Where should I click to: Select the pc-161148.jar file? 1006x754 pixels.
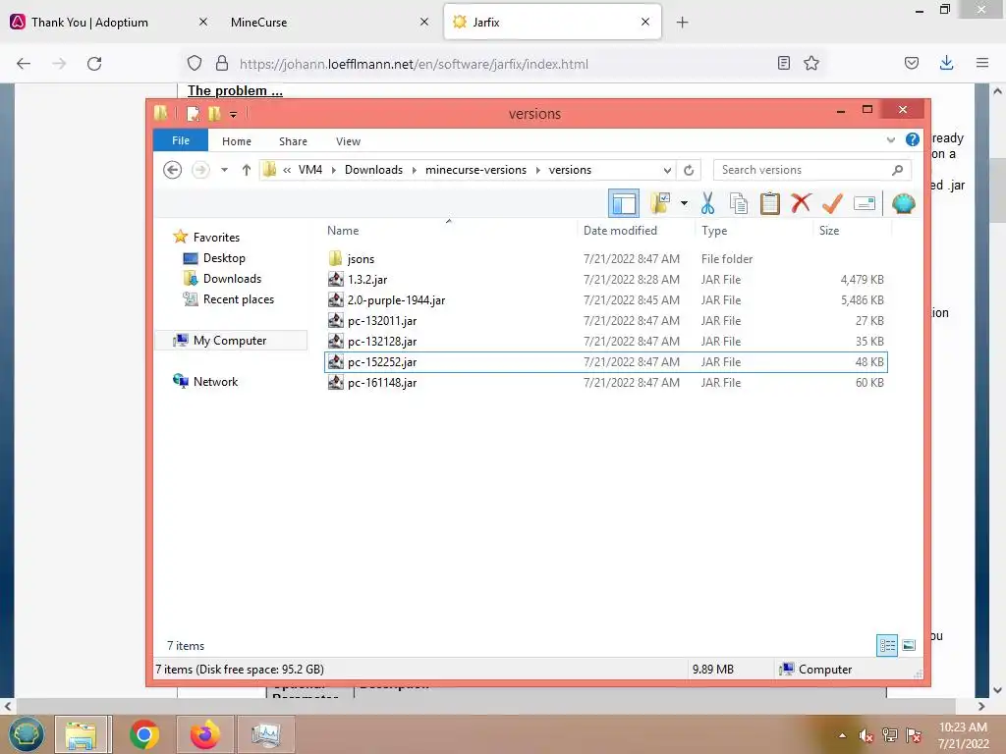click(x=606, y=382)
